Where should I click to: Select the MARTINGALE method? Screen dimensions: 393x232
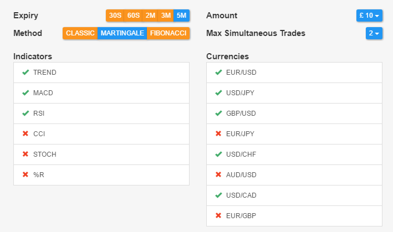tap(123, 33)
